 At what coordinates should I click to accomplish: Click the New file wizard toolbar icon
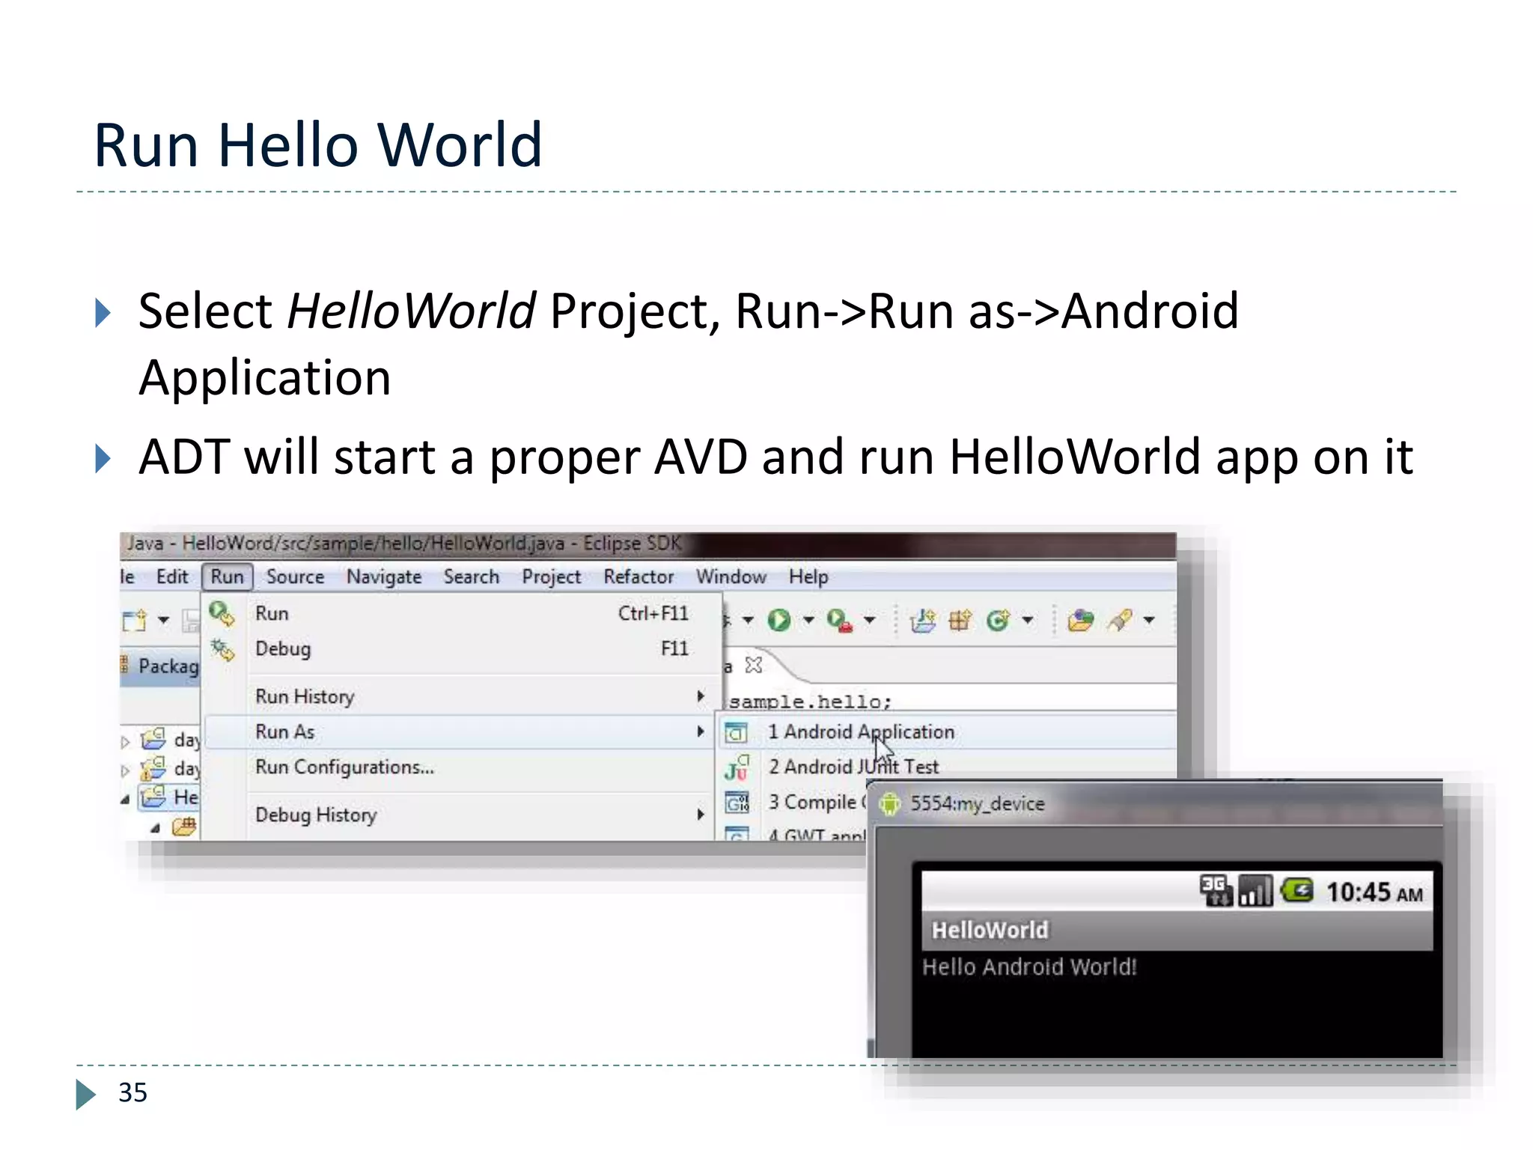135,621
